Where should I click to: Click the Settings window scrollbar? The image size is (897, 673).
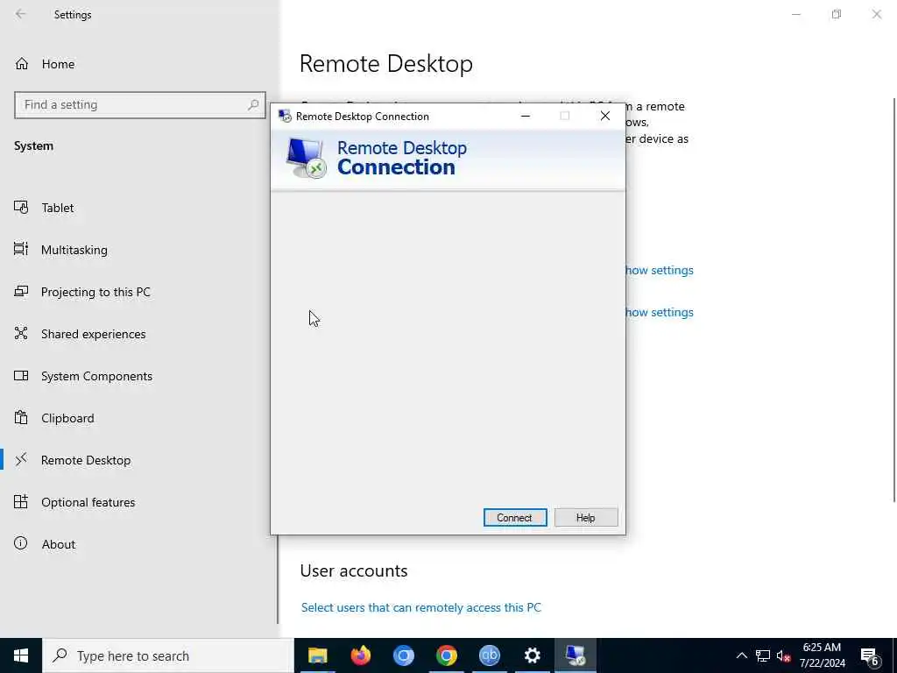(893, 301)
